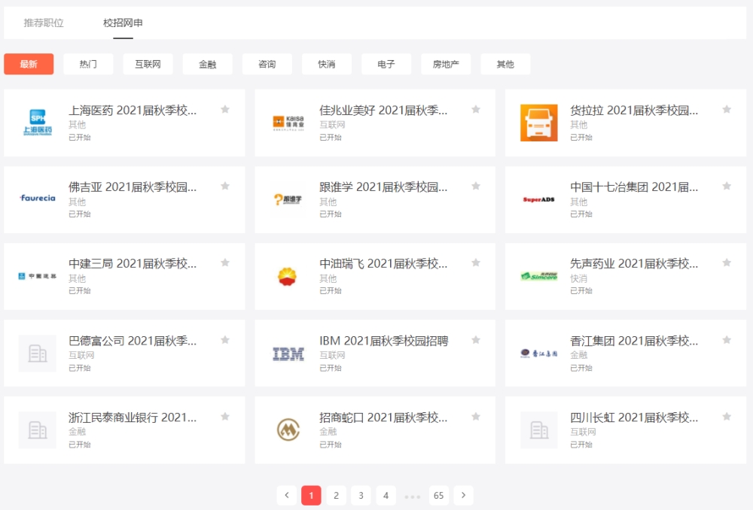Click the 巴德富公司 placeholder building icon

coord(38,353)
